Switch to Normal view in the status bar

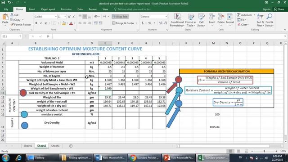[x=230, y=151]
